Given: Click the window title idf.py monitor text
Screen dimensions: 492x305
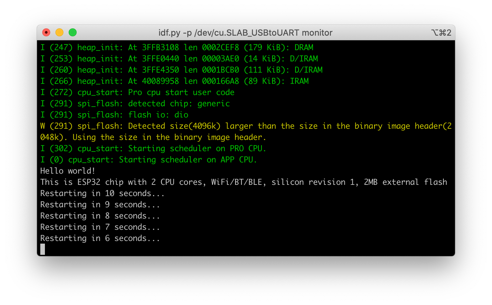Looking at the screenshot, I should coord(245,33).
